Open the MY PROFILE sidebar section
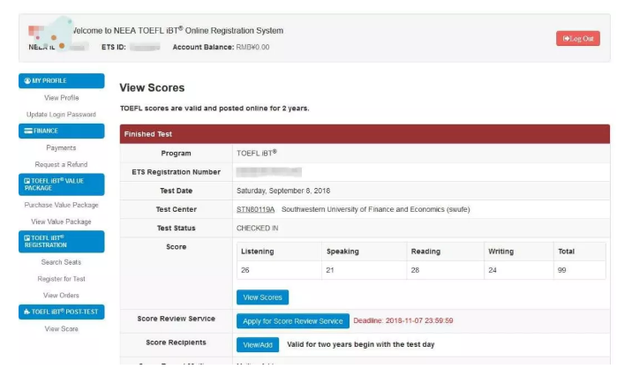Image resolution: width=632 pixels, height=376 pixels. pyautogui.click(x=61, y=80)
